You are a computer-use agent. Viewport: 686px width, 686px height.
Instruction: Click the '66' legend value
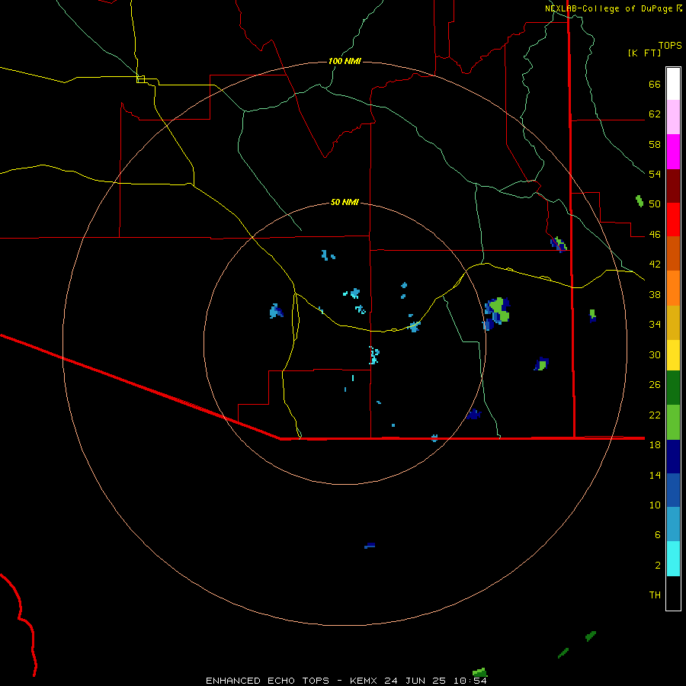click(x=655, y=85)
